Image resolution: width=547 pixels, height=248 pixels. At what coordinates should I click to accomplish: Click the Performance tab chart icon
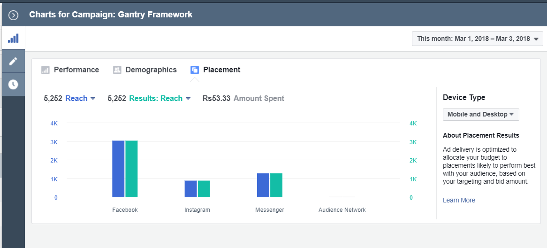pyautogui.click(x=46, y=70)
